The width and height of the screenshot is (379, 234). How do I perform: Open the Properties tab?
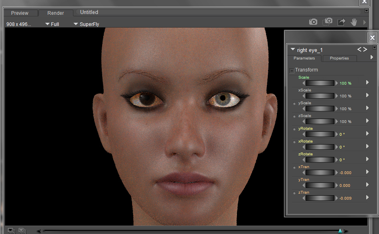[339, 58]
